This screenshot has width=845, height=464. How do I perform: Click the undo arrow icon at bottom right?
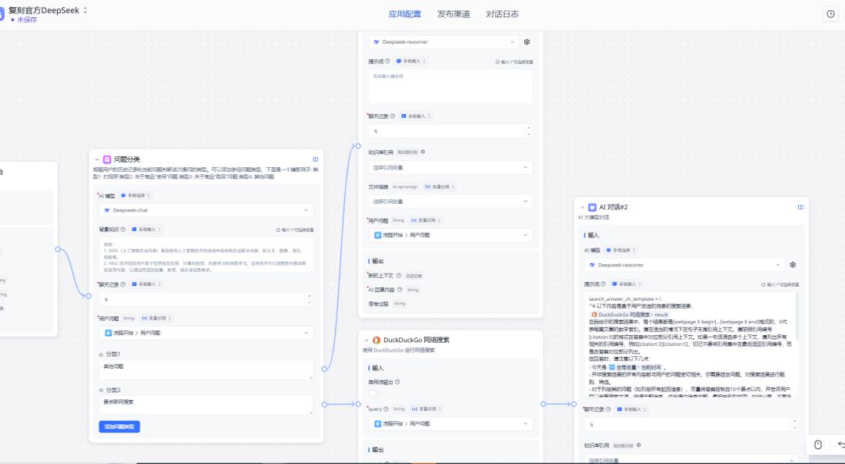click(842, 444)
